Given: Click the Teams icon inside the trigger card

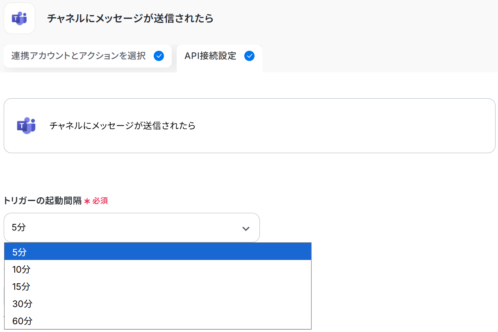Looking at the screenshot, I should click(26, 126).
